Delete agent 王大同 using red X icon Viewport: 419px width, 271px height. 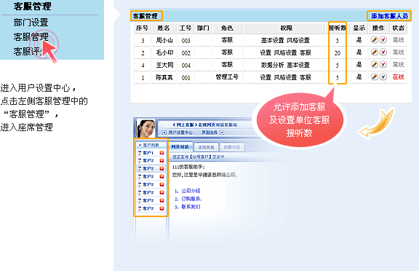click(383, 65)
